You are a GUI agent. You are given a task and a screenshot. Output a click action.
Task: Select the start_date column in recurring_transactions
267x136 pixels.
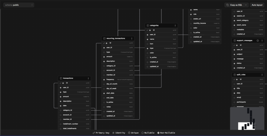tap(118, 93)
